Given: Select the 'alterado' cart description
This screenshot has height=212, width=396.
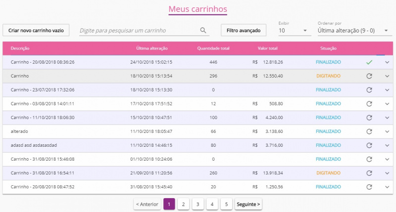Looking at the screenshot, I should click(x=19, y=131).
